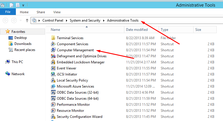223x121 pixels.
Task: Select Recent places in the navigation pane
Action: click(x=25, y=50)
